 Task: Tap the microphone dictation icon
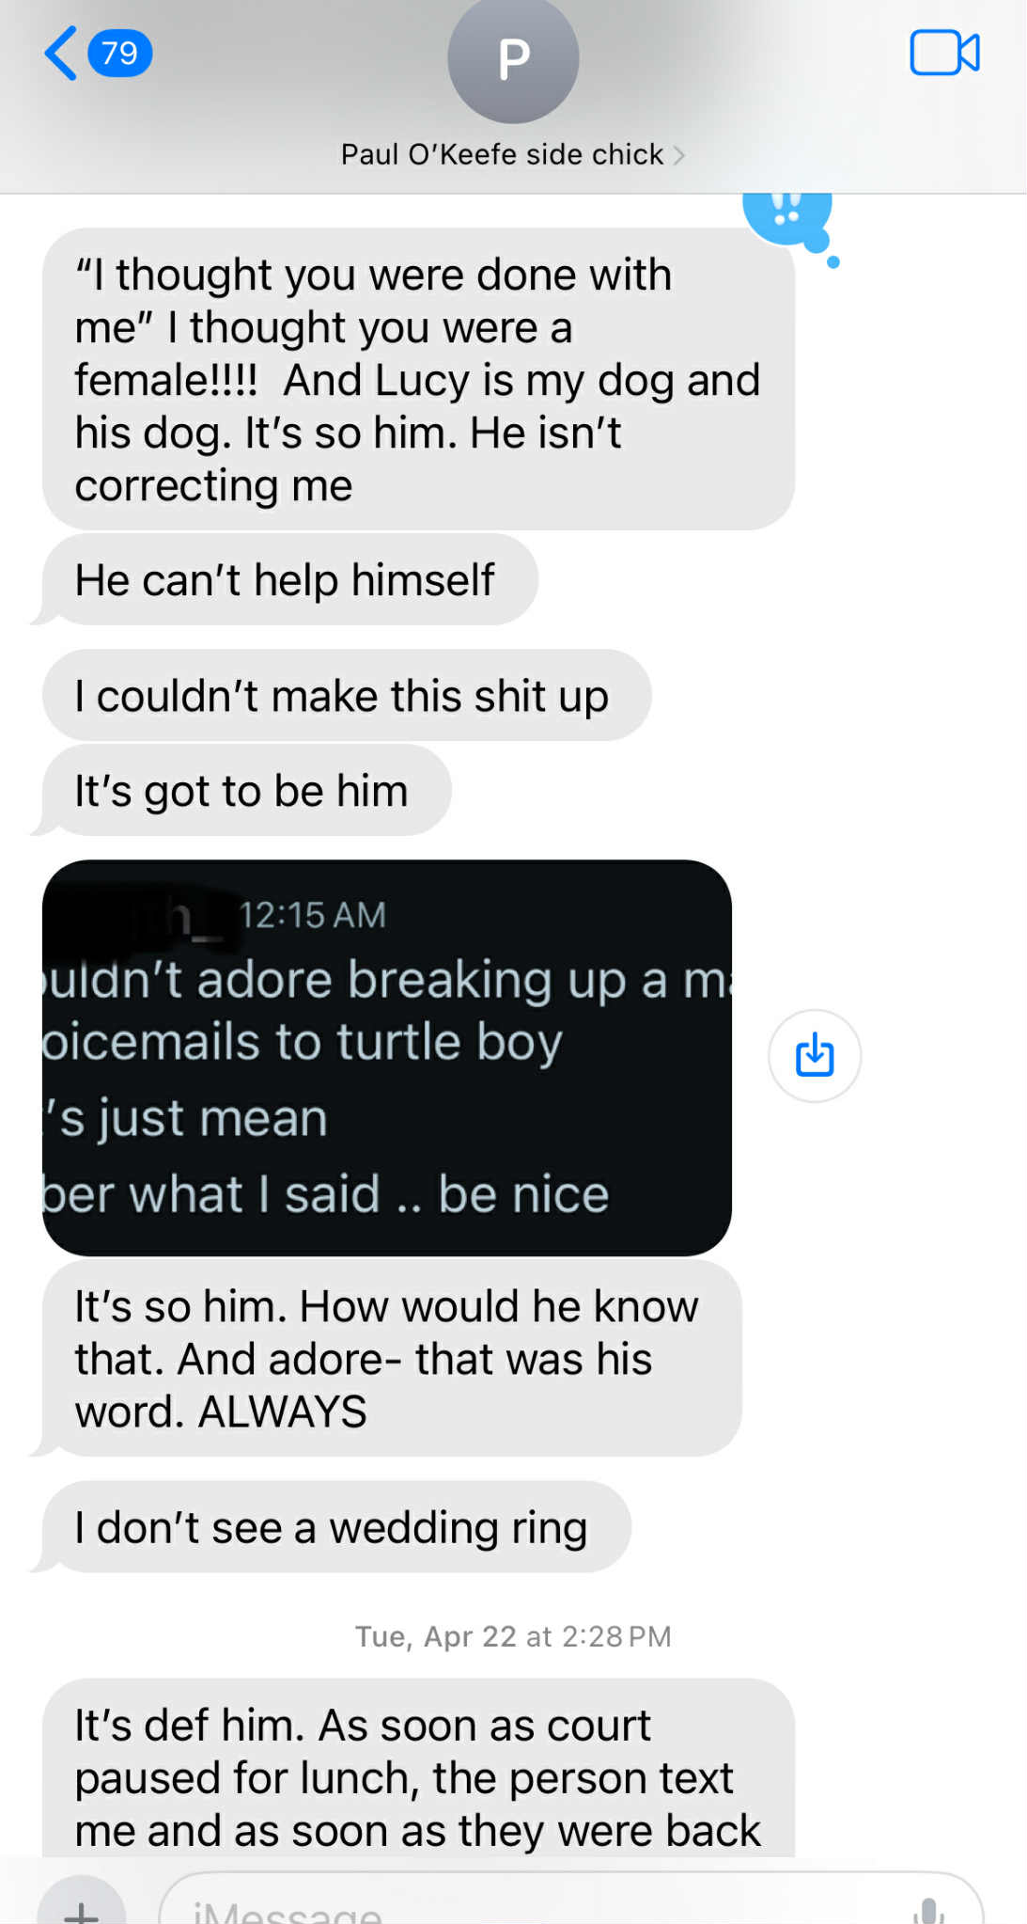coord(928,1911)
